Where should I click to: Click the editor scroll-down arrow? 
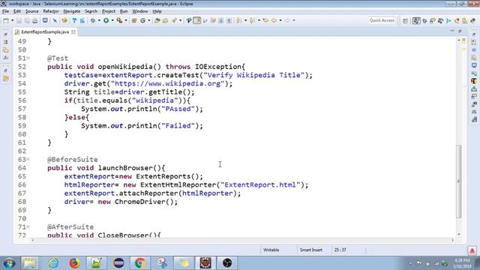458,234
